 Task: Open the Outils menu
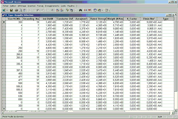tap(63, 6)
